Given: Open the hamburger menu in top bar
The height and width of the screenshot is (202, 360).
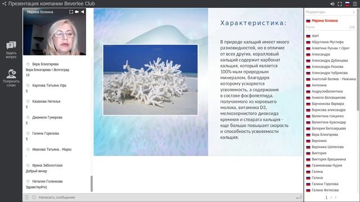Looking at the screenshot, I should [x=355, y=4].
